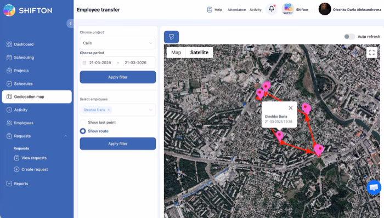Open the Schedules page
This screenshot has width=384, height=218.
(20, 84)
